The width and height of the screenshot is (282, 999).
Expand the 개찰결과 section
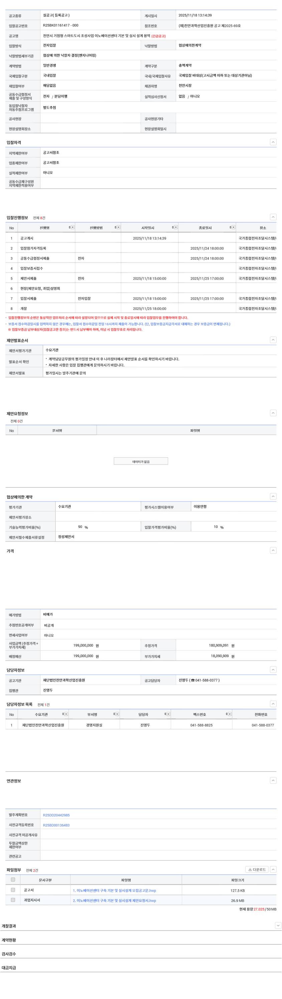click(x=277, y=926)
